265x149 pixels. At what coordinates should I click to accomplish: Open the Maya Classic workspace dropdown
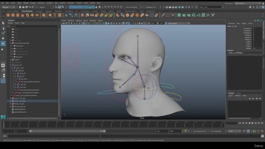248,3
